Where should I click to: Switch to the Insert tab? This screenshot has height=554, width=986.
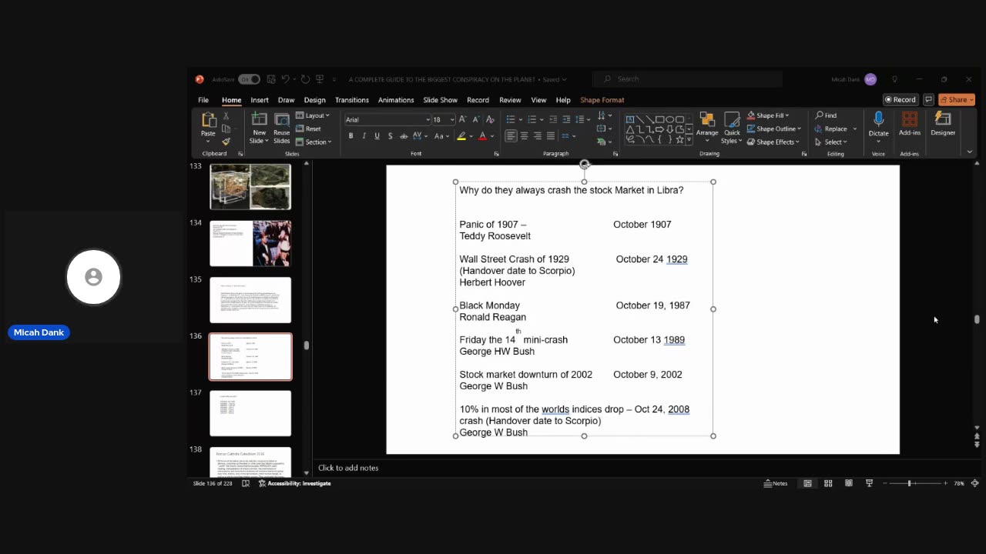(x=260, y=100)
